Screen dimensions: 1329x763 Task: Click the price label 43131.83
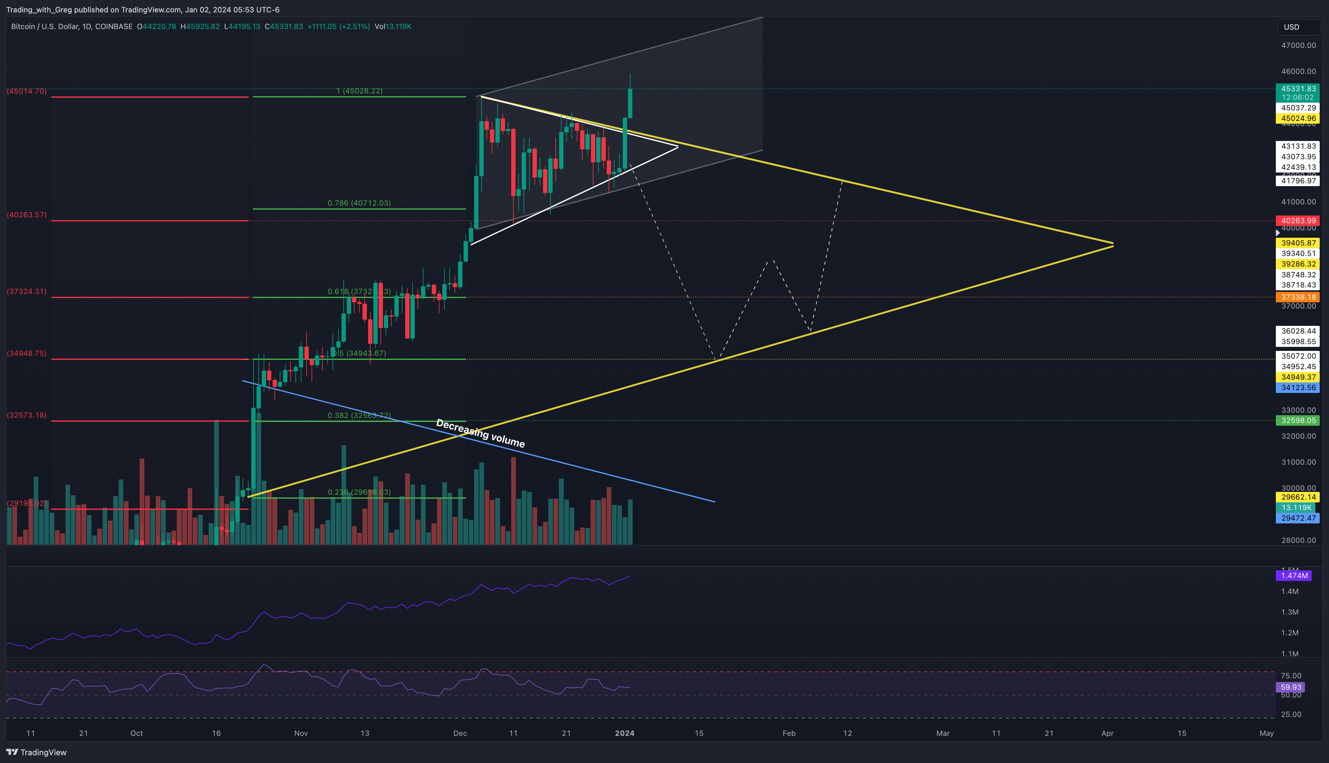pos(1297,146)
